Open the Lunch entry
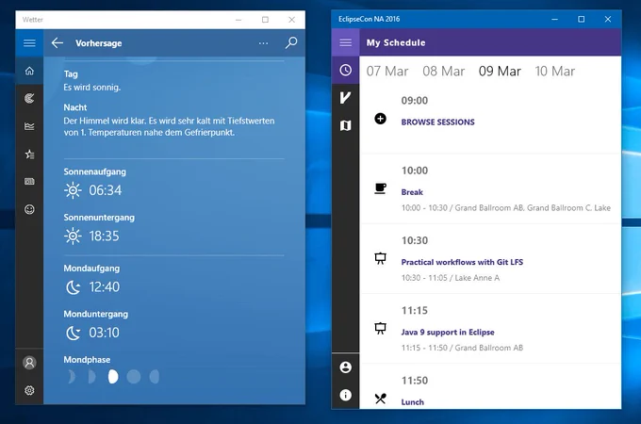Viewport: 641px width, 424px height. [413, 402]
